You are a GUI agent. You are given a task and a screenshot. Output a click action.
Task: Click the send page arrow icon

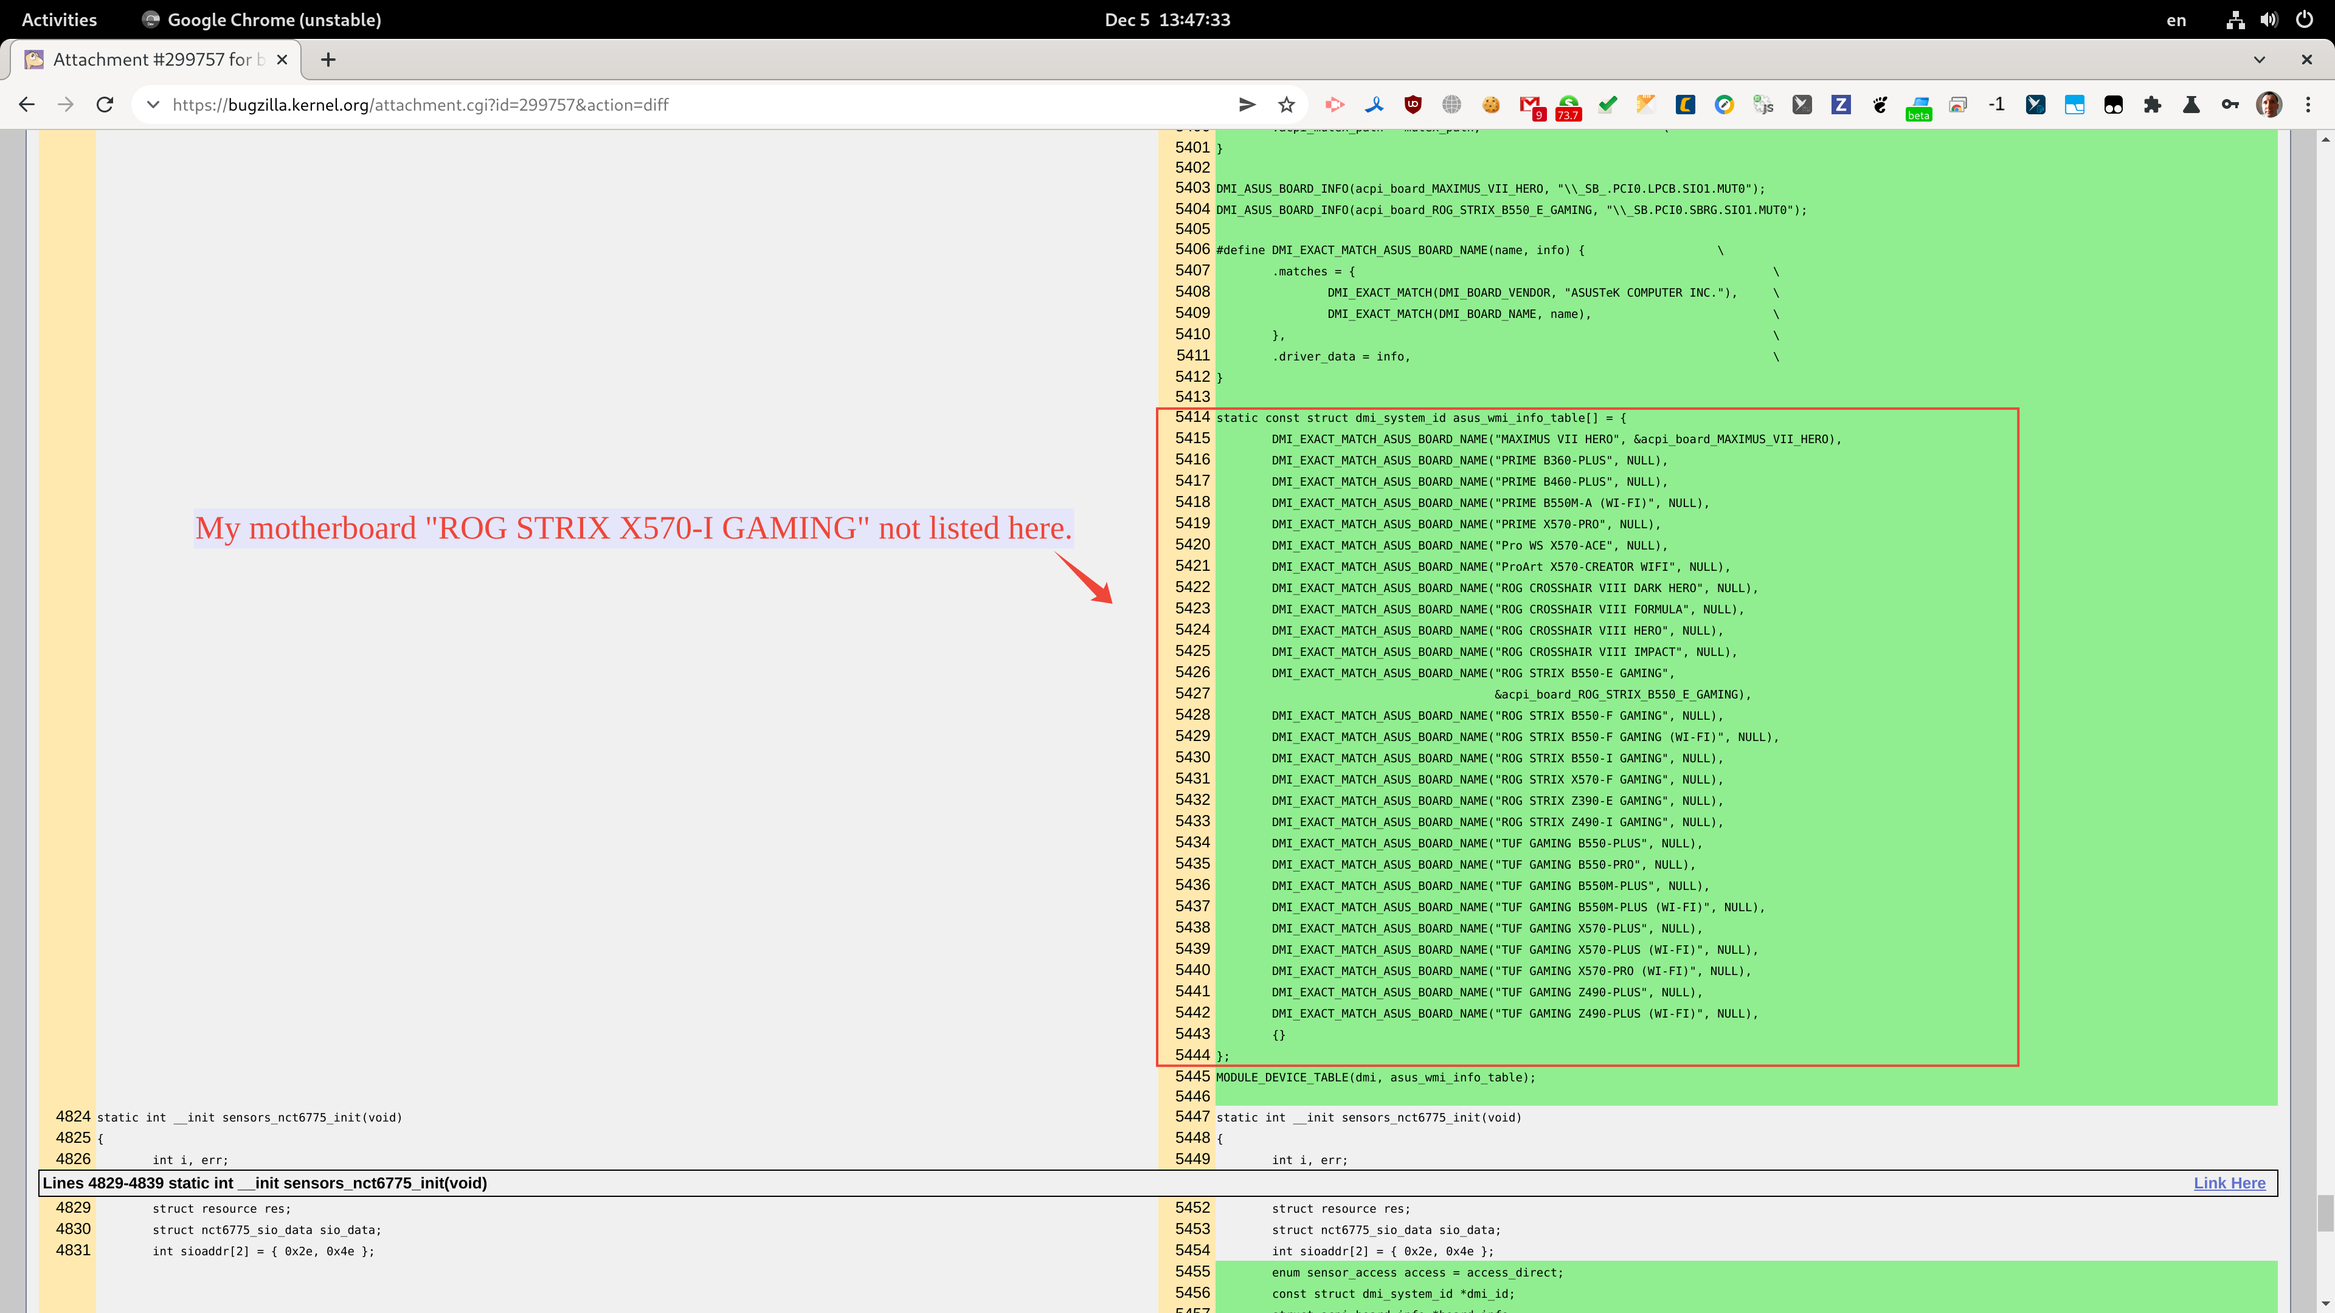pos(1247,105)
